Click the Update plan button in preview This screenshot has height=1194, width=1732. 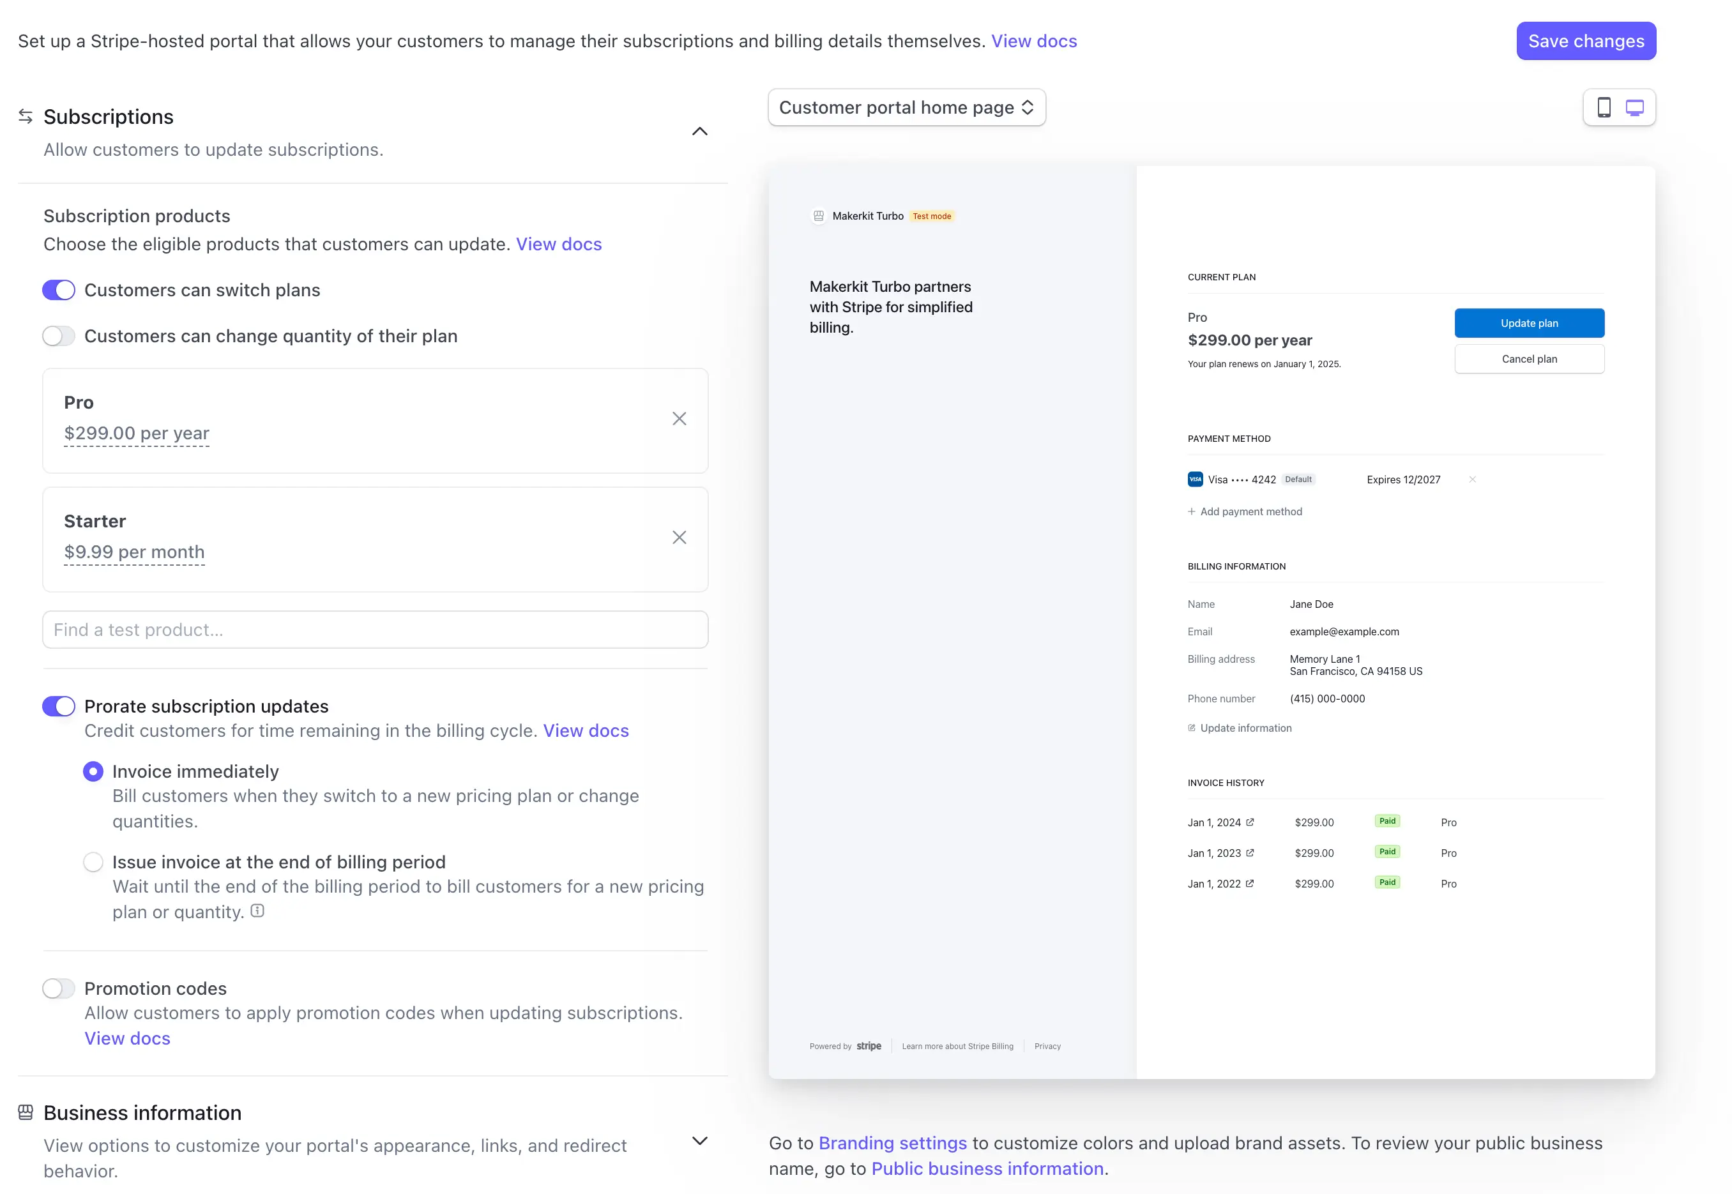pyautogui.click(x=1528, y=323)
